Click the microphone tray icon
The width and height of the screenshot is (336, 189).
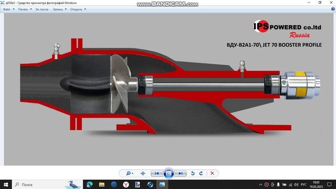pyautogui.click(x=278, y=184)
